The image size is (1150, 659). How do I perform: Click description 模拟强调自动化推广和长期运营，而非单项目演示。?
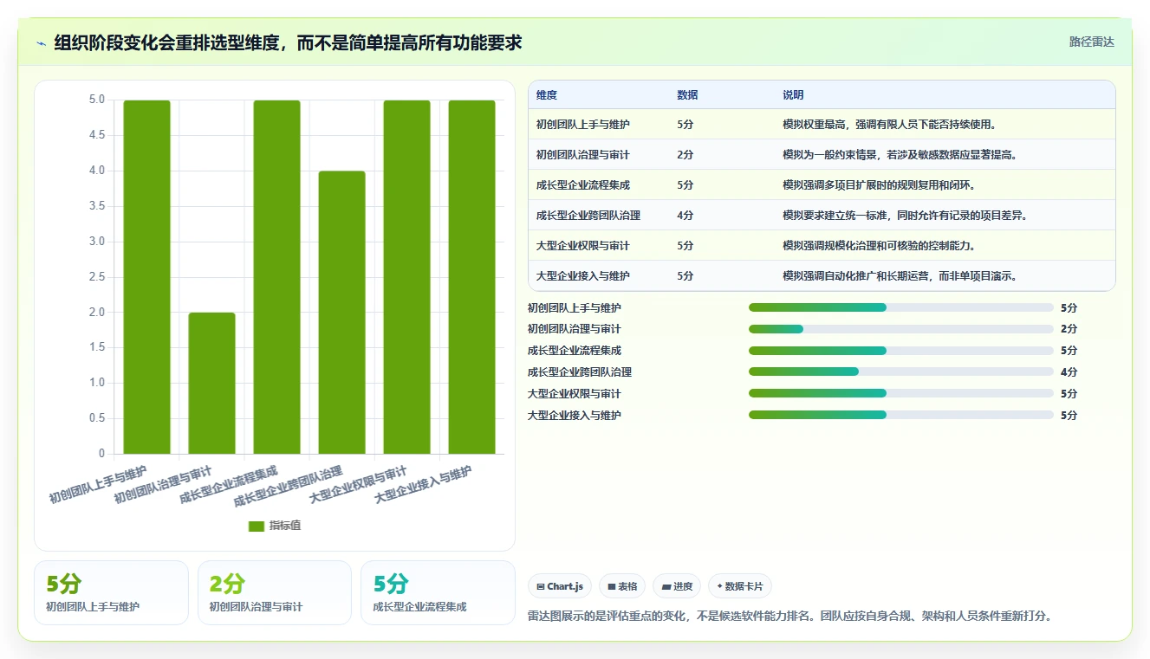click(900, 276)
